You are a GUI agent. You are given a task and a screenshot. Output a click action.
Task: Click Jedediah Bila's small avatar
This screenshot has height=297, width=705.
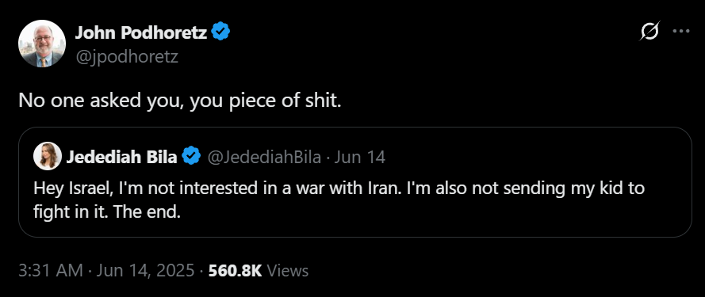(48, 156)
